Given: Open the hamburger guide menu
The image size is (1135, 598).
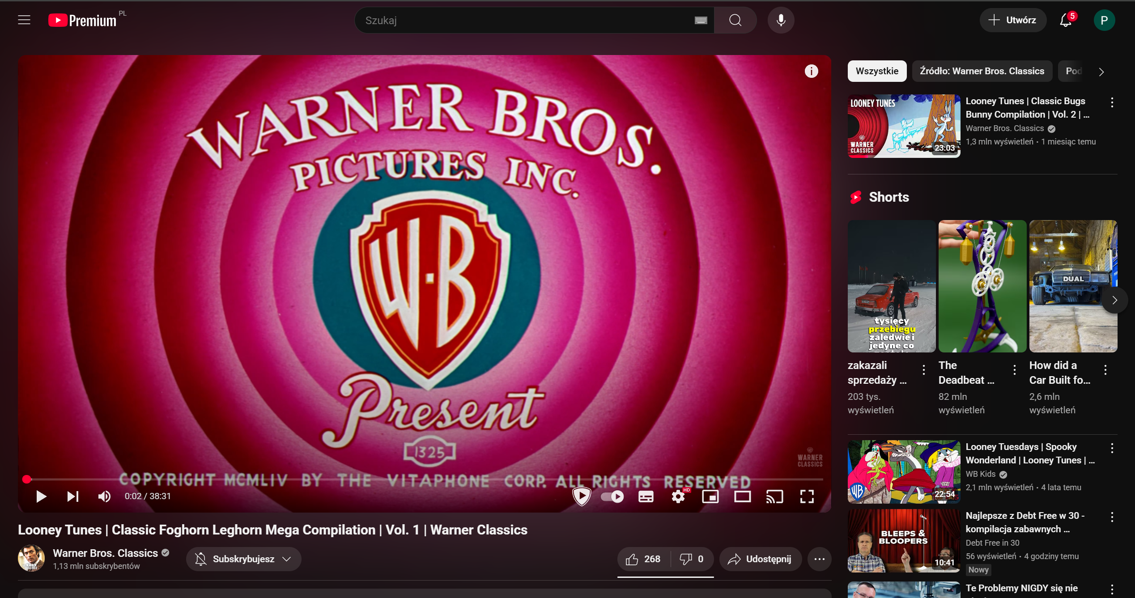Looking at the screenshot, I should (x=24, y=20).
